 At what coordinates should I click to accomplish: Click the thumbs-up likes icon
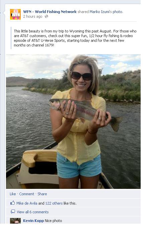12,203
